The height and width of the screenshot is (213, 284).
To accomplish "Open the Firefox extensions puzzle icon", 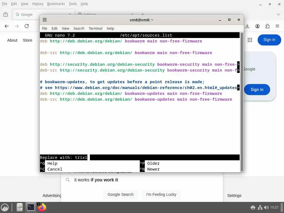I will tap(267, 26).
